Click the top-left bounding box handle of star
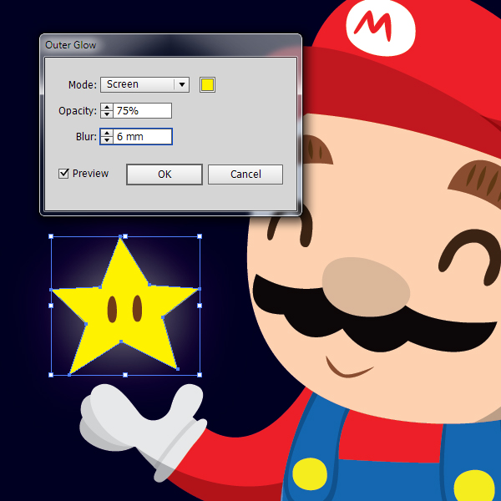501x501 pixels. coord(51,236)
